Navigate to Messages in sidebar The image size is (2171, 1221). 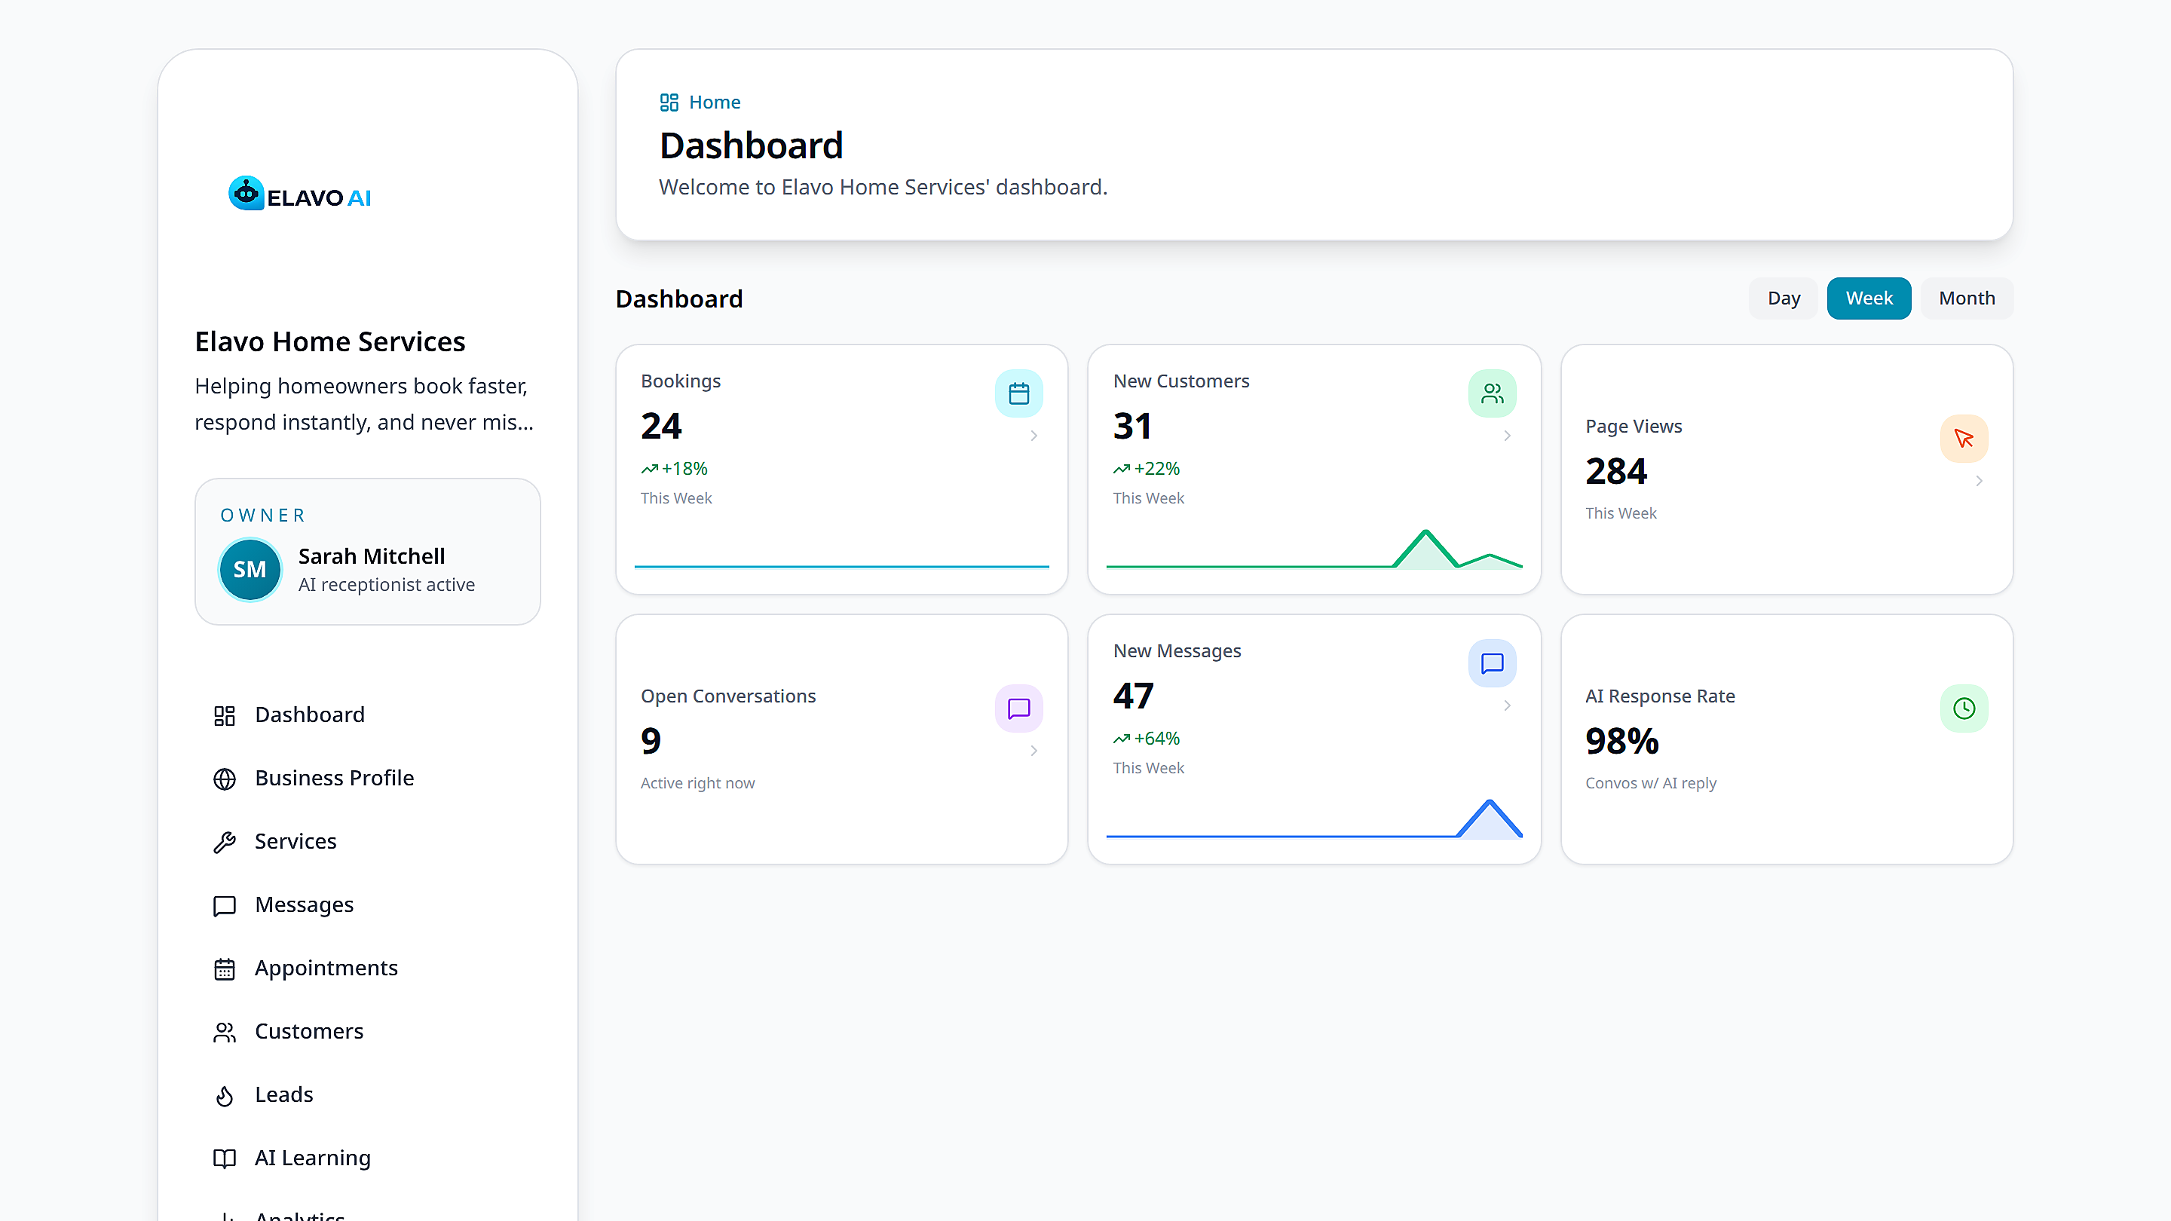click(x=367, y=905)
